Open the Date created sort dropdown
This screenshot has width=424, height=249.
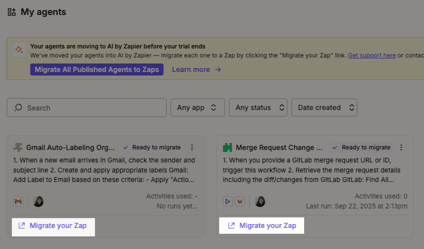(324, 107)
